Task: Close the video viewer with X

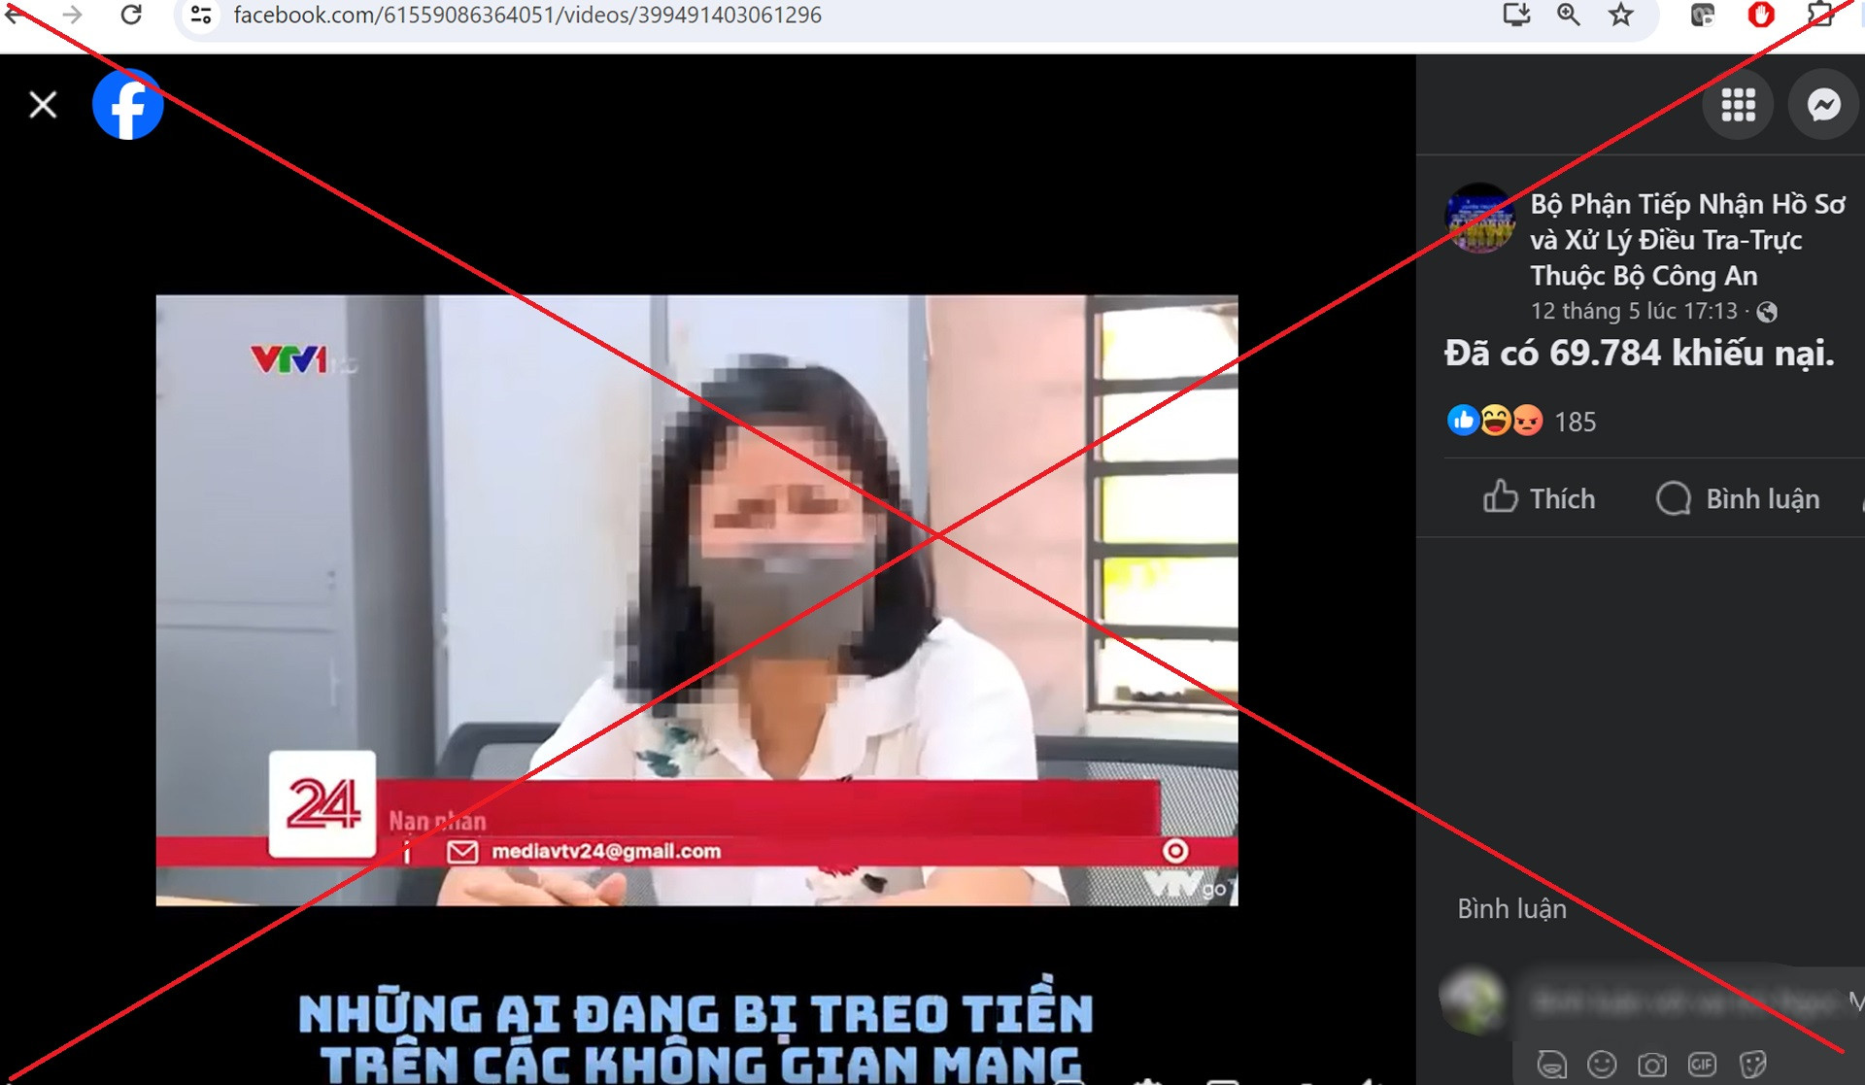Action: pyautogui.click(x=43, y=105)
